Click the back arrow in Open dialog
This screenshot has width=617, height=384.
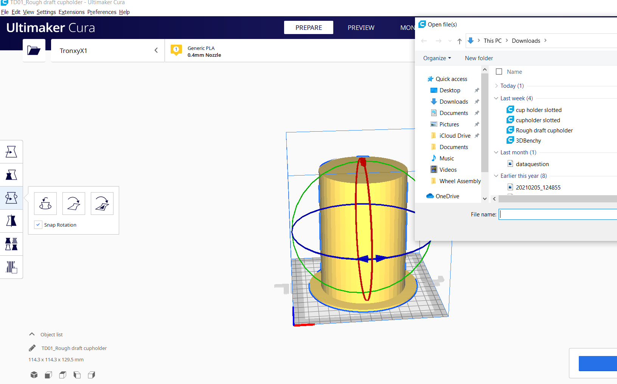click(424, 41)
